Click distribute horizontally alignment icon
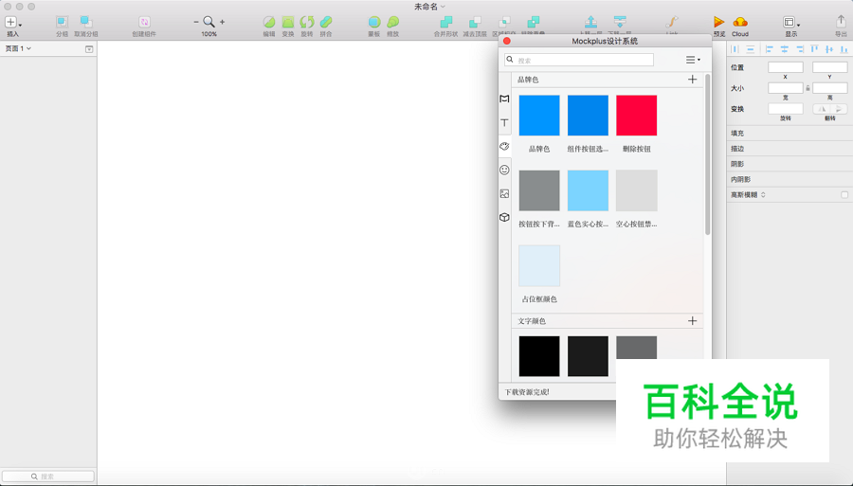This screenshot has height=486, width=853. pos(735,49)
